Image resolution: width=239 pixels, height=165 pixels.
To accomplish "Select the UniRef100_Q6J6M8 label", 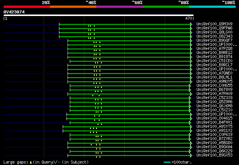I will [x=214, y=106].
